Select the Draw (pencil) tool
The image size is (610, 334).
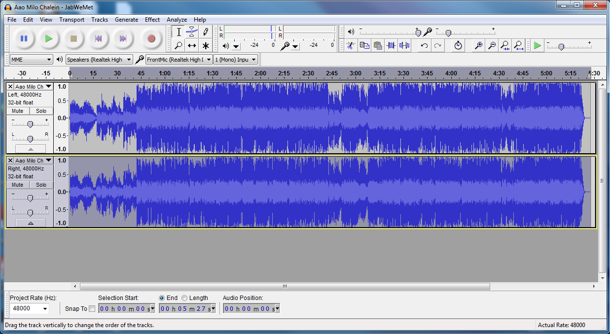[206, 32]
